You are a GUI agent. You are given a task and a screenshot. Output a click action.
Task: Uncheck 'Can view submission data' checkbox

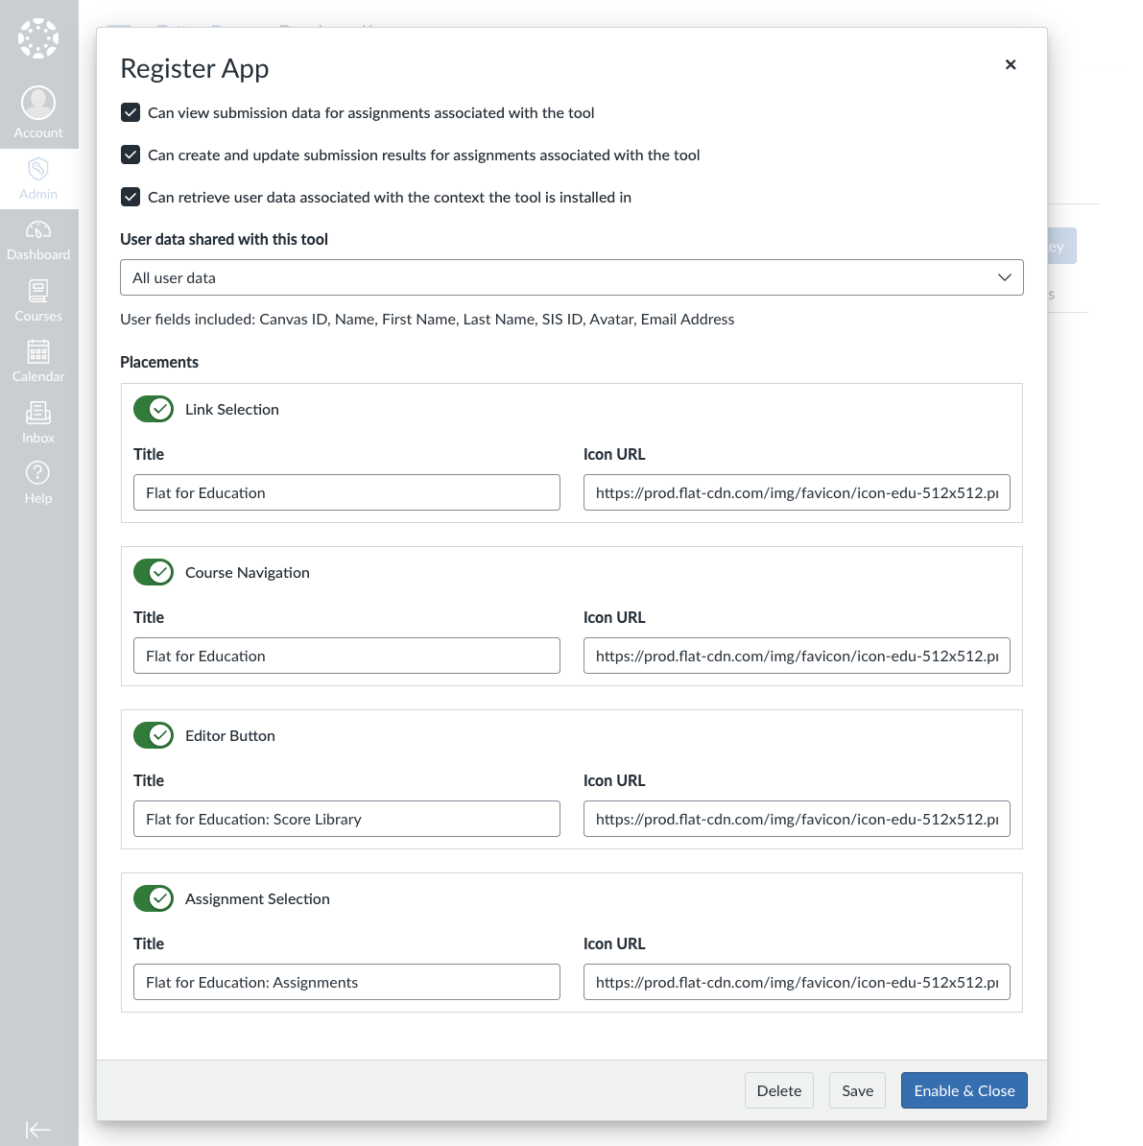(x=131, y=112)
